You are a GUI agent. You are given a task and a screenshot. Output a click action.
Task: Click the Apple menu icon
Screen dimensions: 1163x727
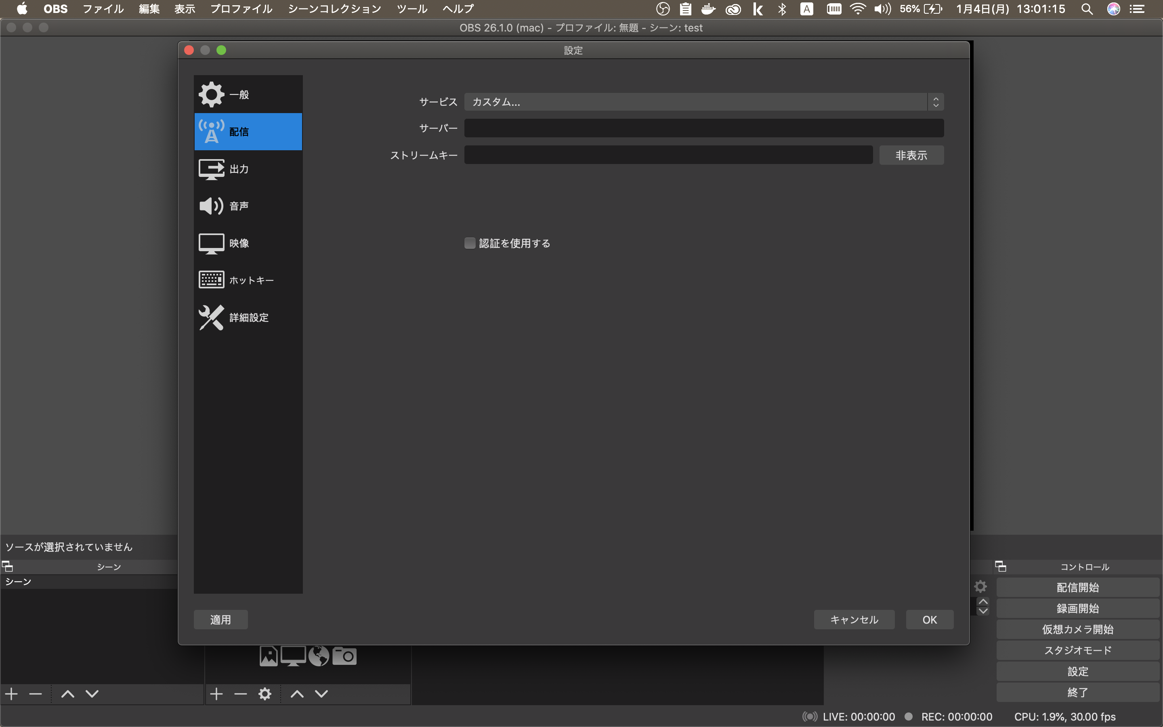[x=22, y=9]
